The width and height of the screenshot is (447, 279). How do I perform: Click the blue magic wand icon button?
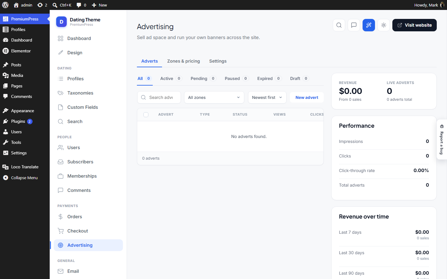(369, 25)
